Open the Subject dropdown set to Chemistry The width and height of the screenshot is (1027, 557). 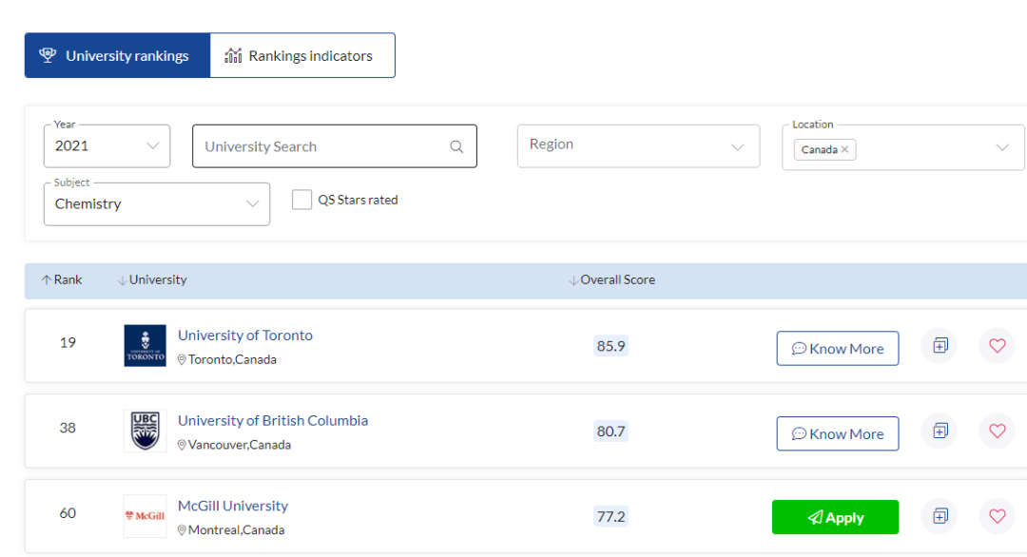tap(156, 203)
